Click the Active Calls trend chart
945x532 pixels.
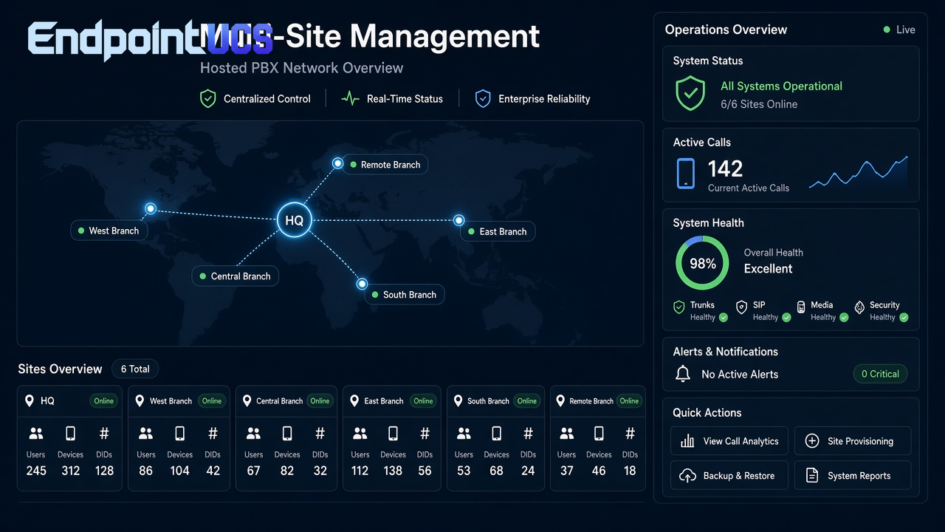(859, 173)
